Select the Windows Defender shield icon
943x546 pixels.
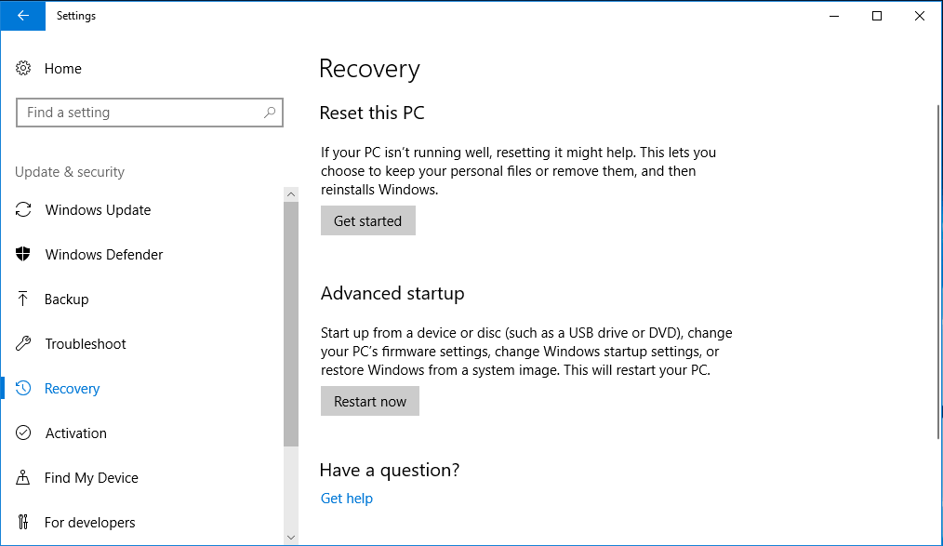[x=23, y=254]
